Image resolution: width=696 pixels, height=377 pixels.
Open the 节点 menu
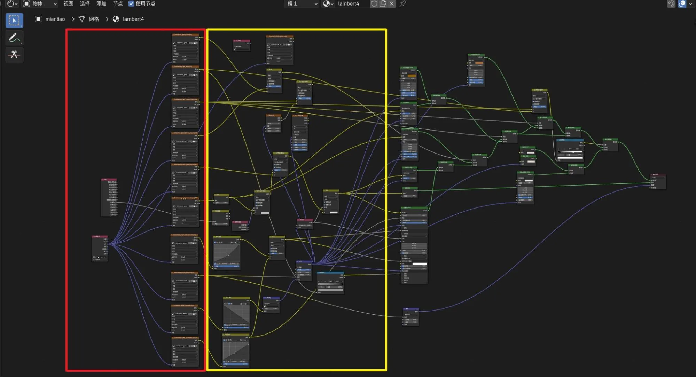(x=118, y=4)
